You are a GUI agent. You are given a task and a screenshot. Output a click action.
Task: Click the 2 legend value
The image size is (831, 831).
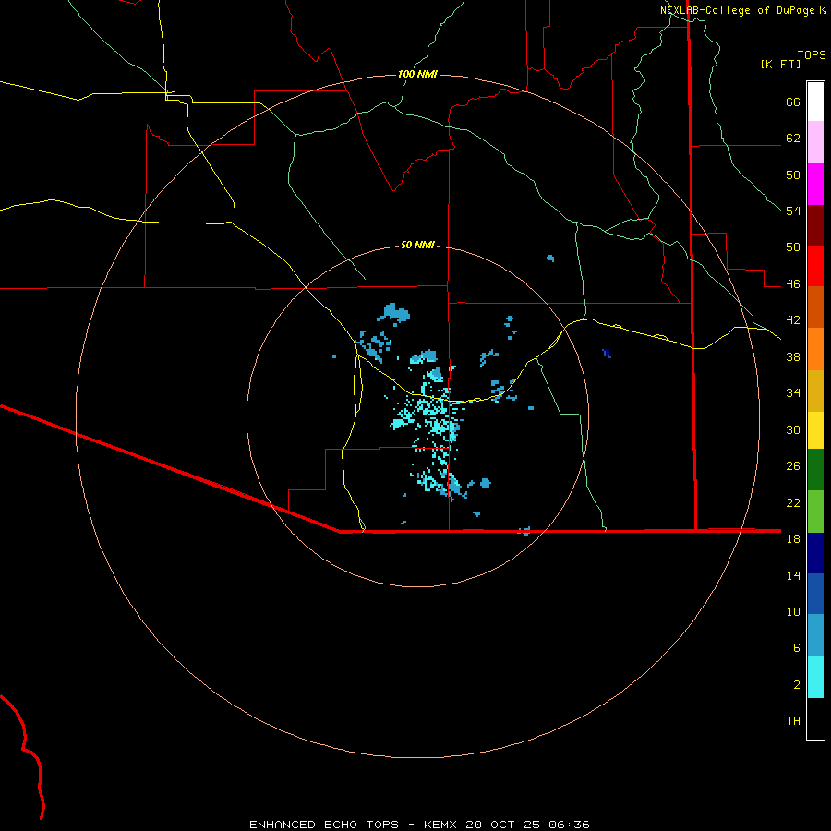(797, 685)
